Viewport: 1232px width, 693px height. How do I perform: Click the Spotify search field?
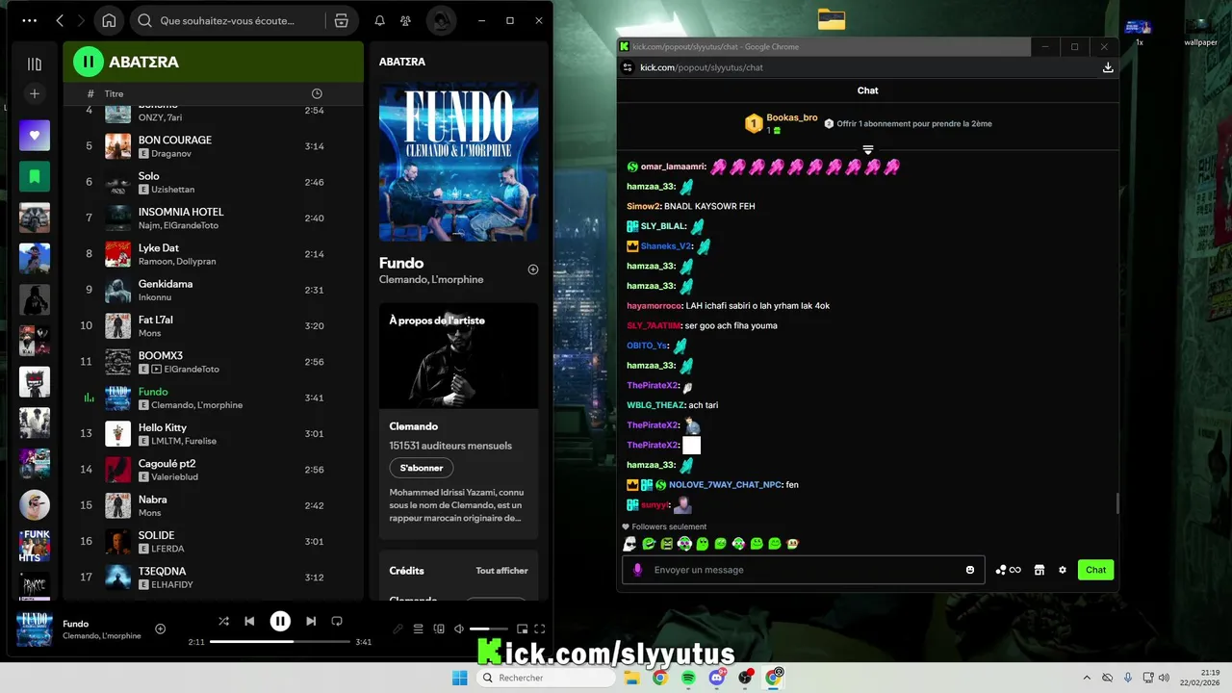[226, 20]
